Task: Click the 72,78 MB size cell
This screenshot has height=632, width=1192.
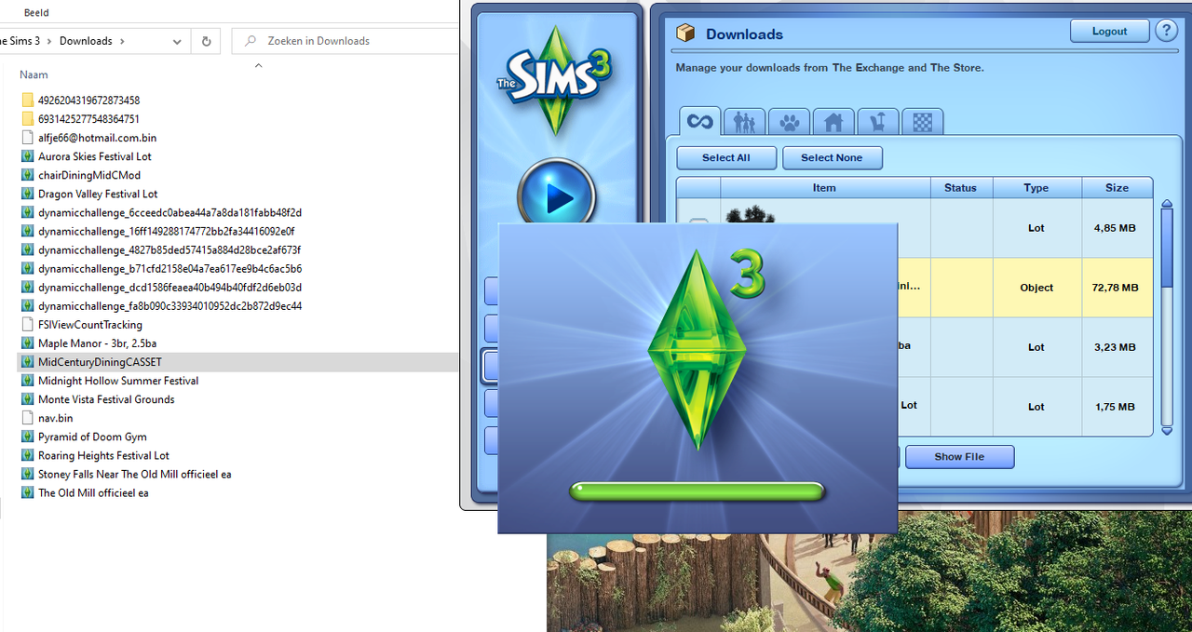Action: point(1117,288)
